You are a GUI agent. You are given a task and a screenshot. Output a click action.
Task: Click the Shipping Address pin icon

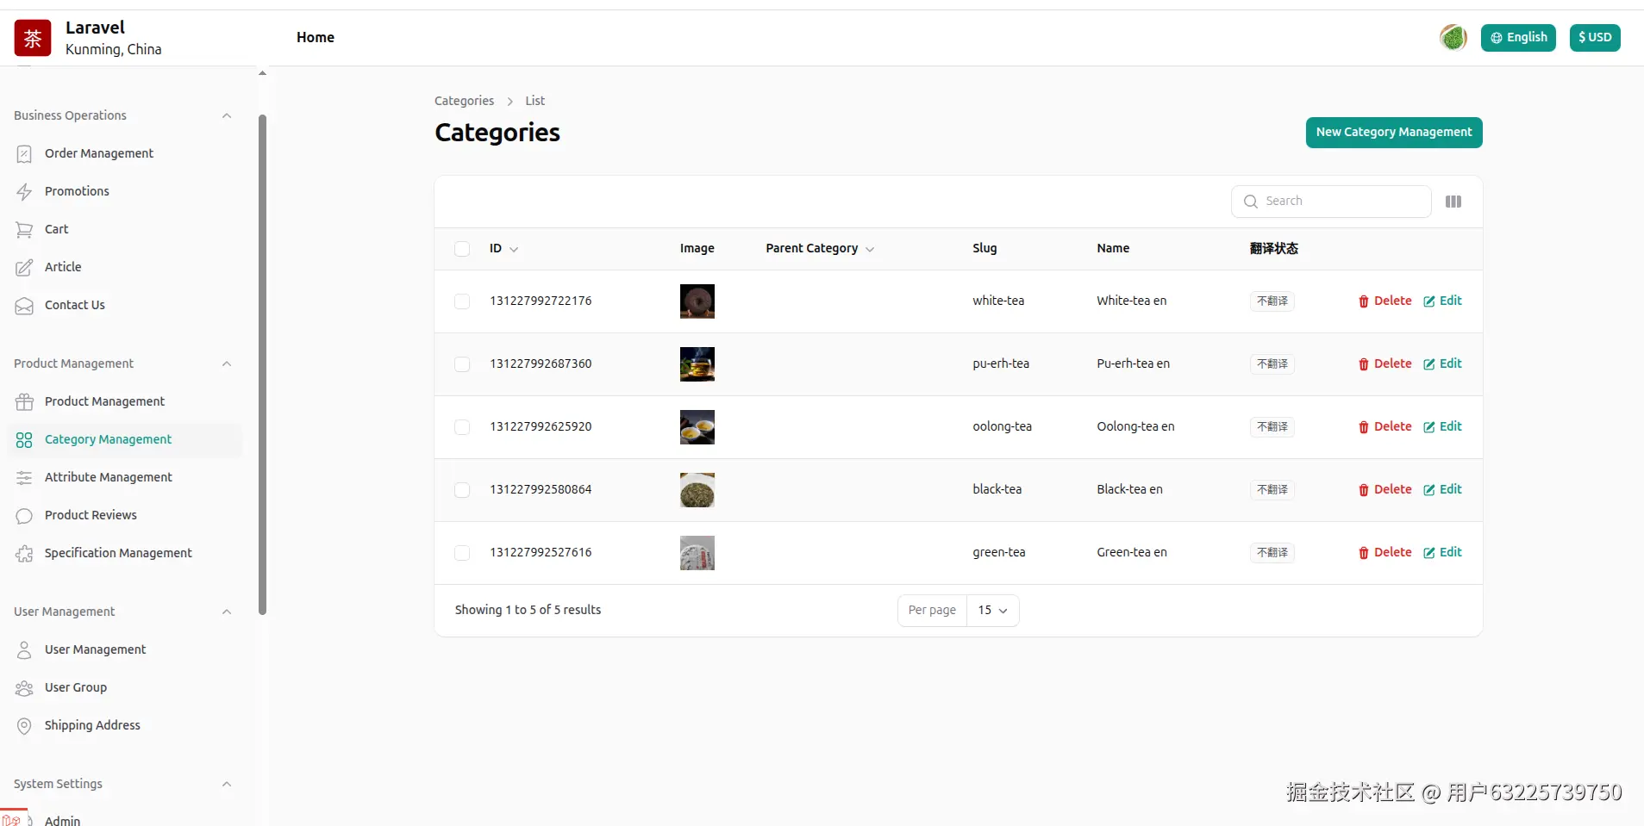point(24,726)
